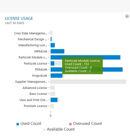Select the LICENSE USAGE heading

(x=19, y=18)
